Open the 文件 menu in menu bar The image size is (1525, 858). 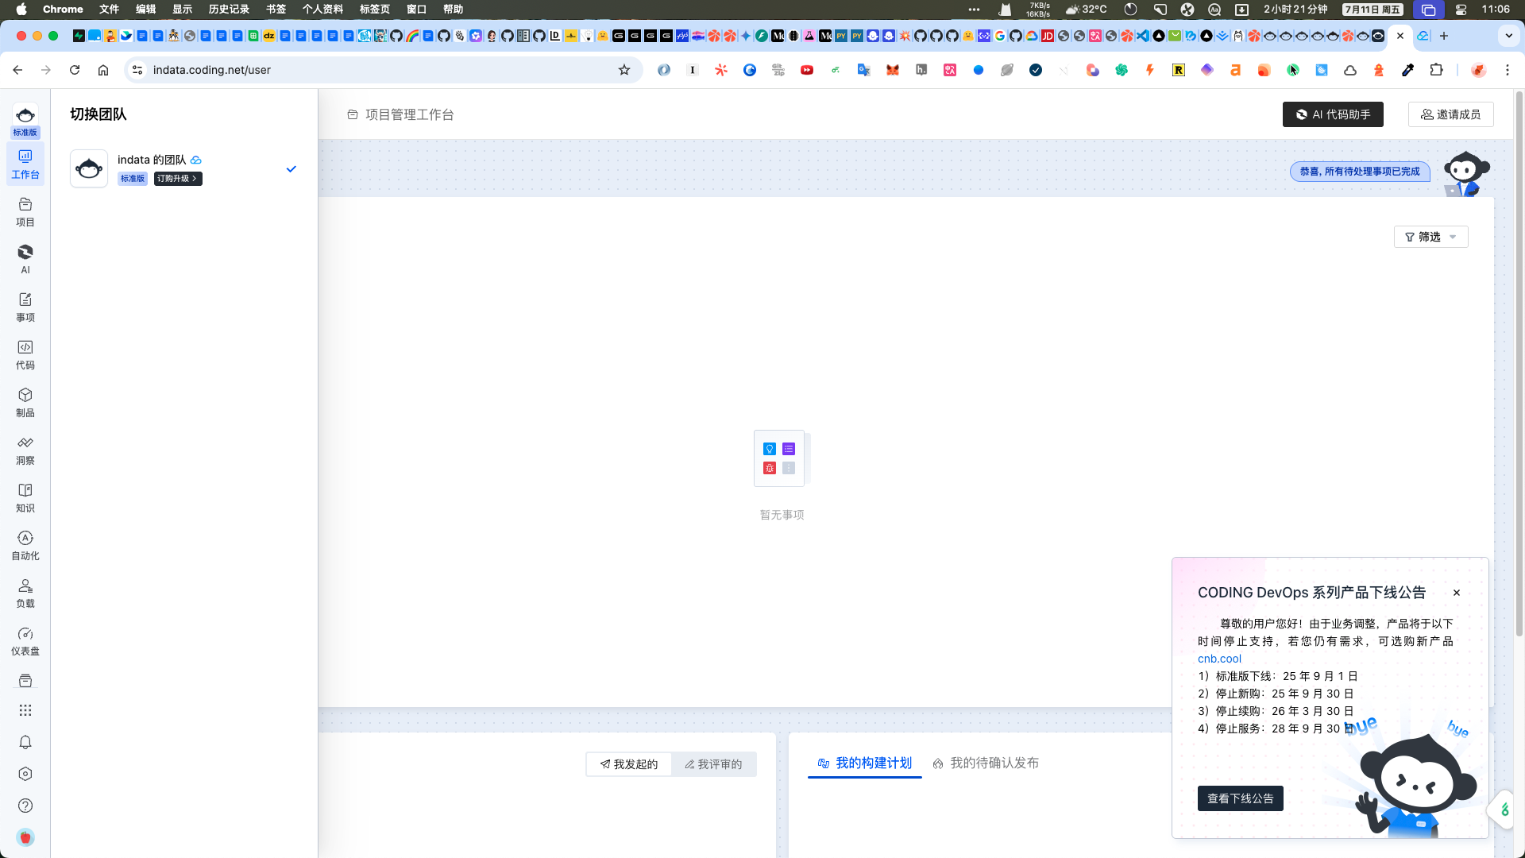(x=109, y=10)
